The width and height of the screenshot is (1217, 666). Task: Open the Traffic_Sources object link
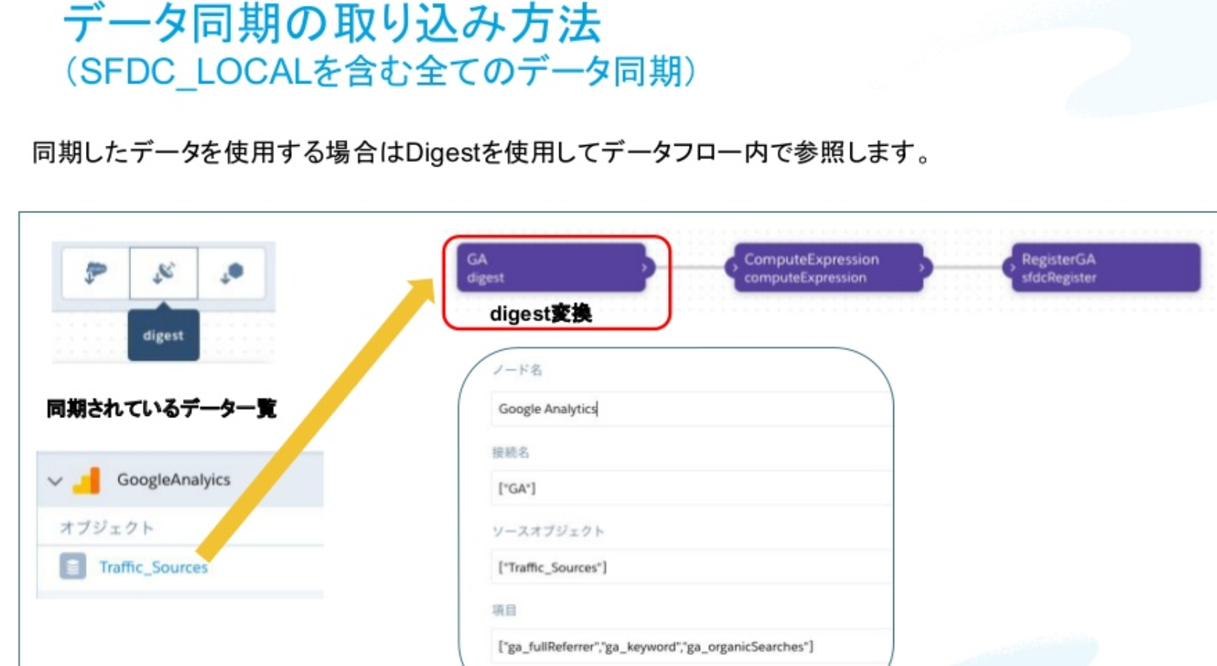(x=153, y=568)
